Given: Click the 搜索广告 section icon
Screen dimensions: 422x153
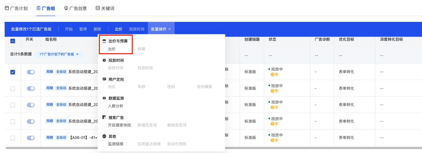Looking at the screenshot, I should [104, 117].
